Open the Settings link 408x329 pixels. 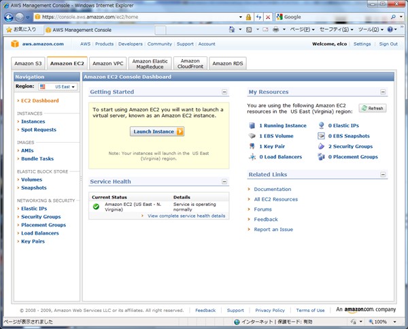click(x=362, y=44)
